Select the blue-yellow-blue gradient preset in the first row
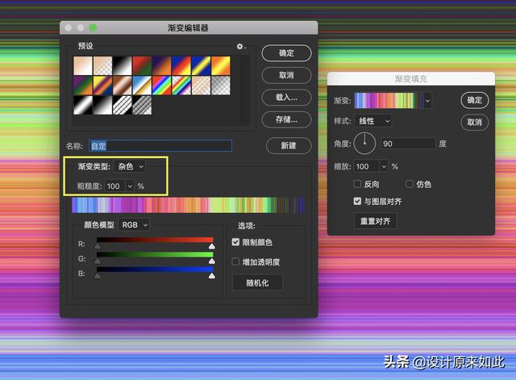Screen dimensions: 516x380 (x=201, y=66)
